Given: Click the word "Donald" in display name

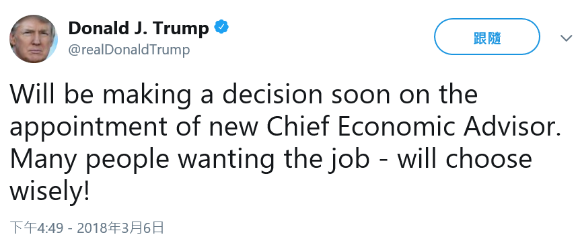Looking at the screenshot, I should [94, 28].
